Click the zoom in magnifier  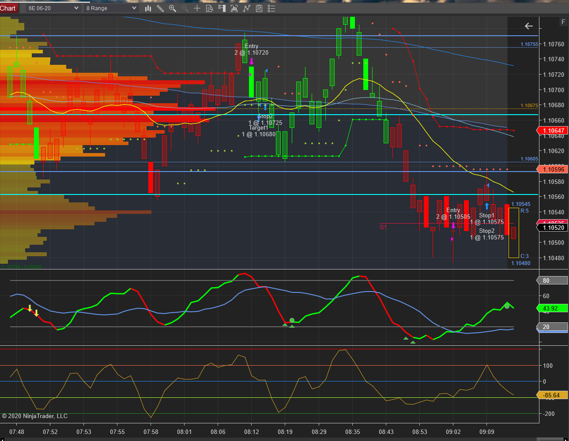[x=173, y=8]
